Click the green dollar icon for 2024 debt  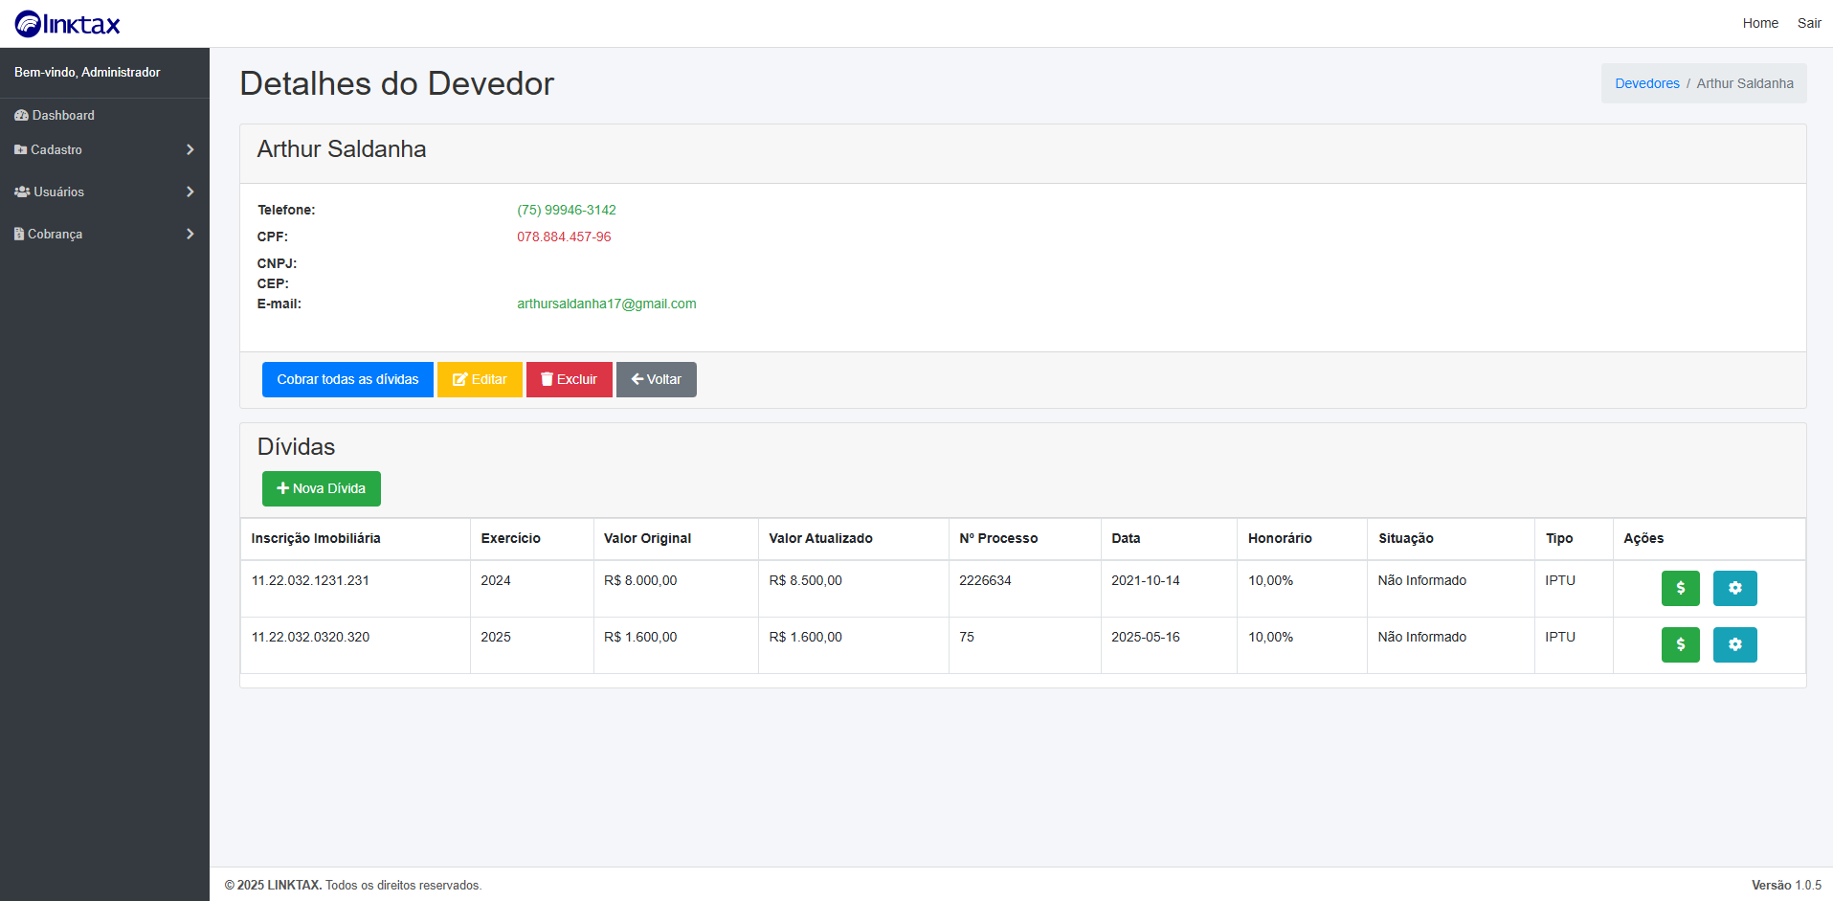click(1680, 588)
